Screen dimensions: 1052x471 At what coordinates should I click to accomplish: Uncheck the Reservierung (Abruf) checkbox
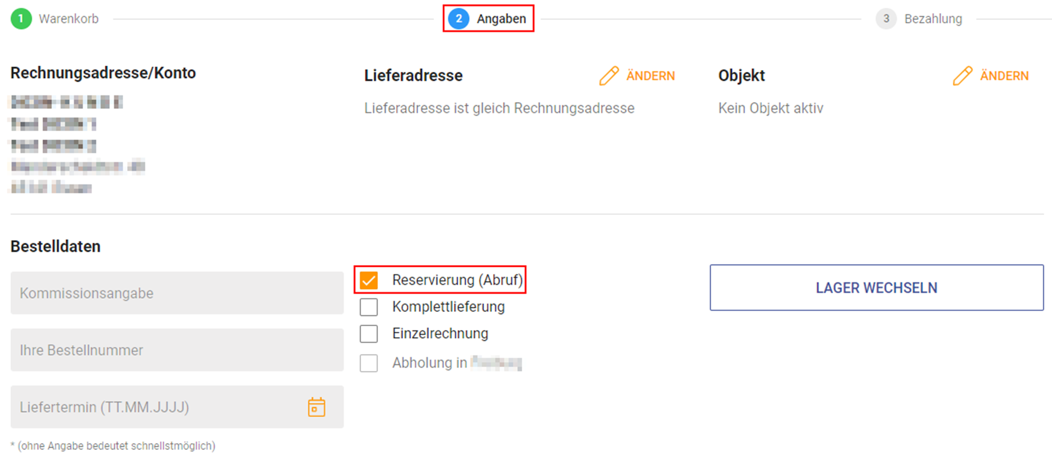click(x=369, y=280)
